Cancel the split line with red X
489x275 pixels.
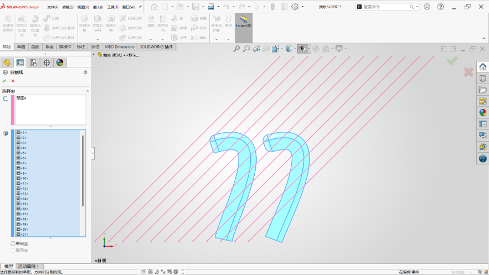point(13,81)
